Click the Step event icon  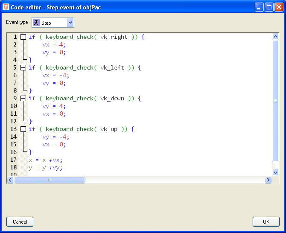coord(36,23)
